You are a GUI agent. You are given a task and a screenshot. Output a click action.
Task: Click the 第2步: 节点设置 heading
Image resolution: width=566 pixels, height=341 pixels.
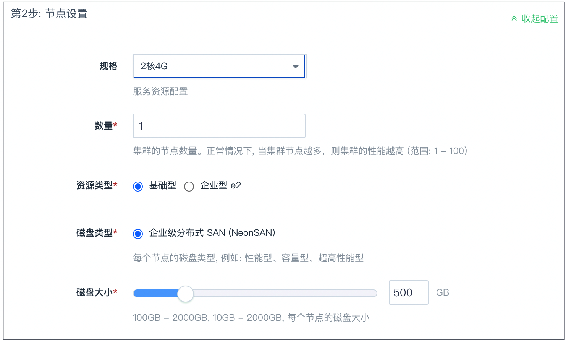click(x=49, y=14)
